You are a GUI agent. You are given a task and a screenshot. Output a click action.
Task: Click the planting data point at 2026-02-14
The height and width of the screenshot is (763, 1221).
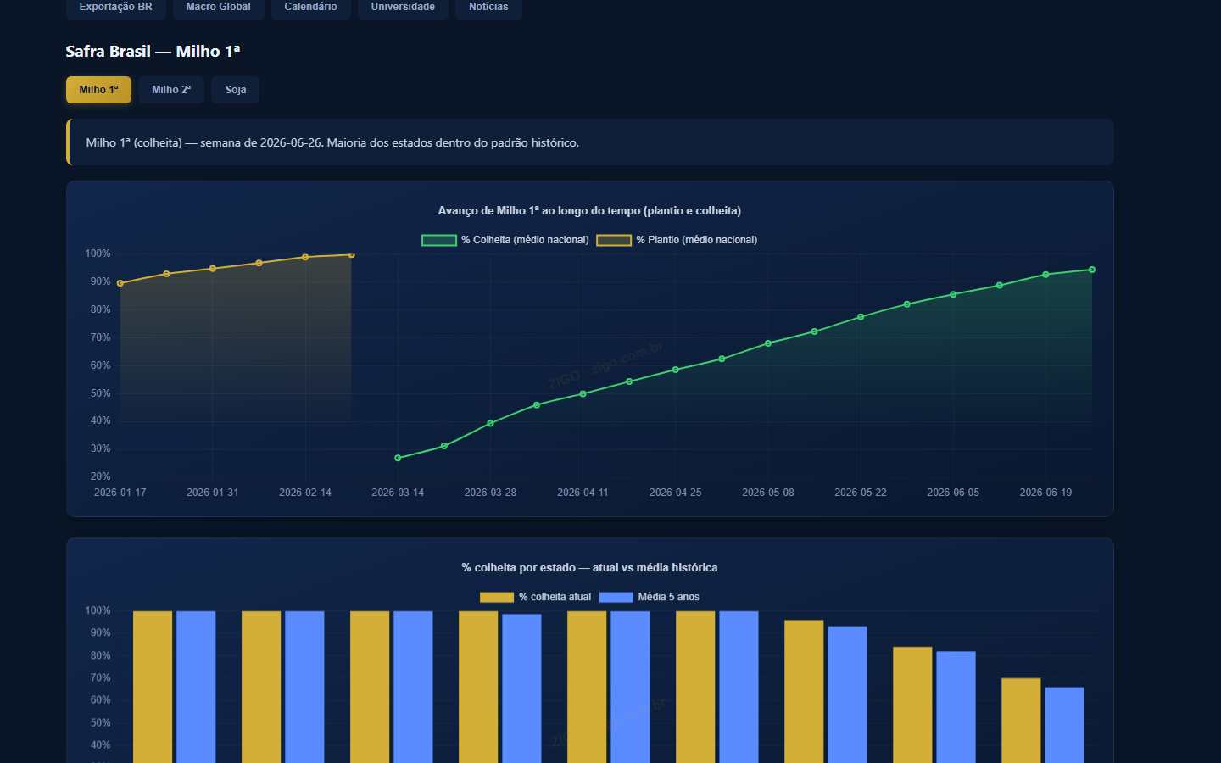(305, 257)
